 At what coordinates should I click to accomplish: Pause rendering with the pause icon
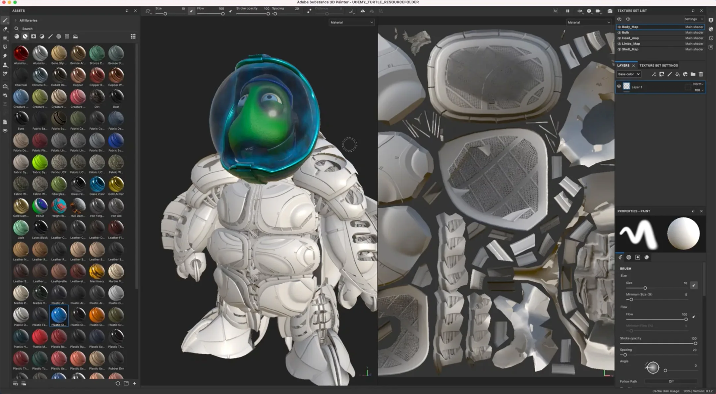567,11
